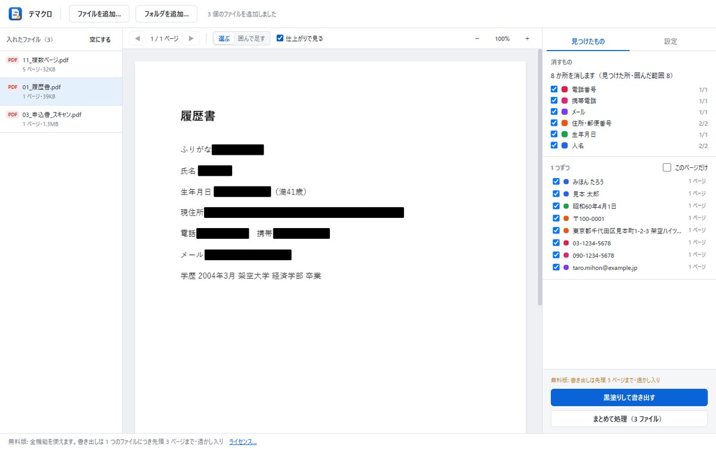Zoom out with the minus icon

pyautogui.click(x=477, y=39)
